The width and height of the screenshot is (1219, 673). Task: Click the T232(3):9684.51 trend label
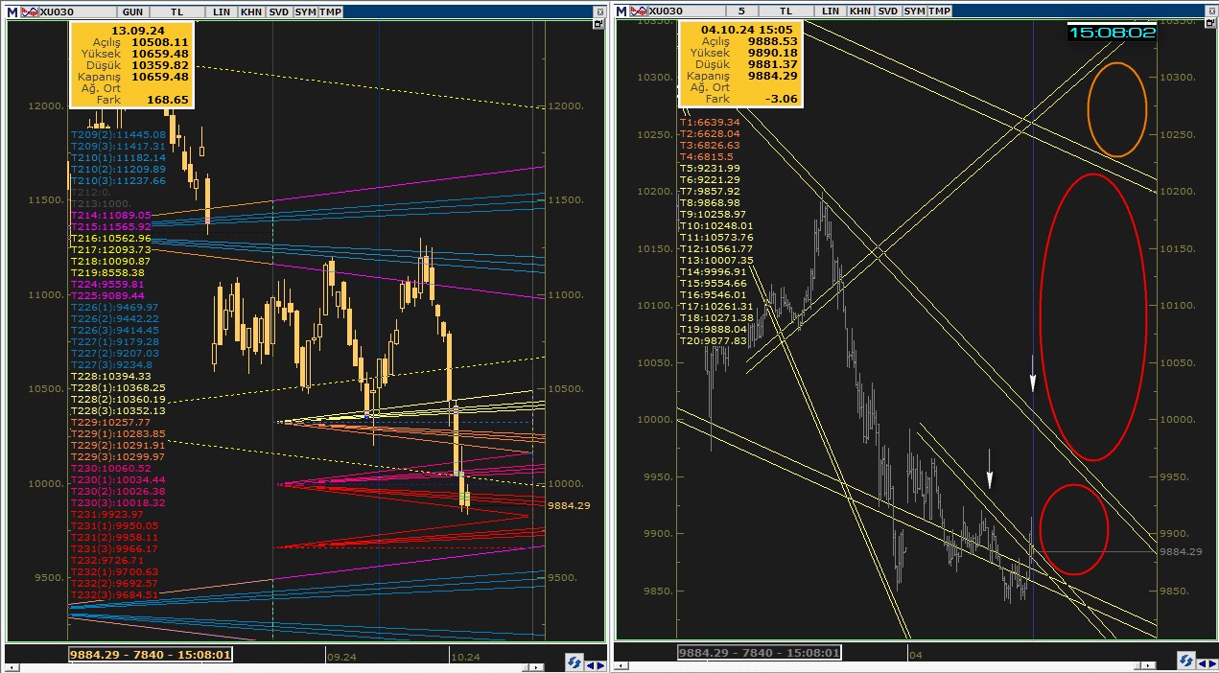[114, 595]
